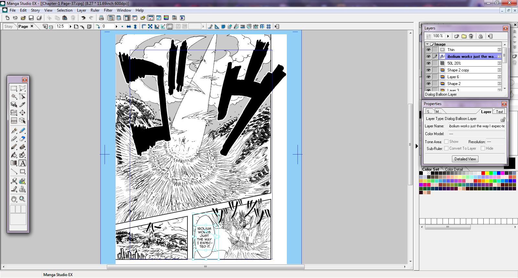Close the Page tab
Screen dimensions: 518x278
coord(32,26)
